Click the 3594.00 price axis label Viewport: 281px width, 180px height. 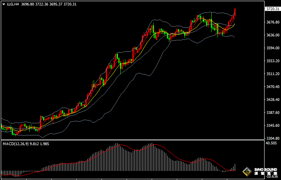click(273, 48)
